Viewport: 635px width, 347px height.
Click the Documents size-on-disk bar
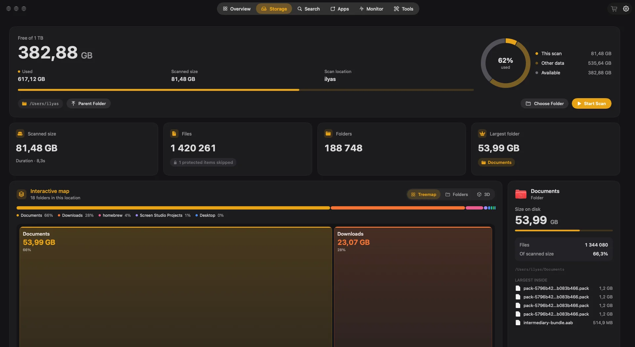564,230
